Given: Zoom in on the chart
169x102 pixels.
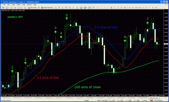Looking at the screenshot, I should [66, 8].
